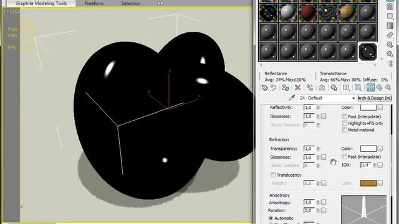This screenshot has width=399, height=224.
Task: Click the Transparency value field
Action: (x=309, y=149)
